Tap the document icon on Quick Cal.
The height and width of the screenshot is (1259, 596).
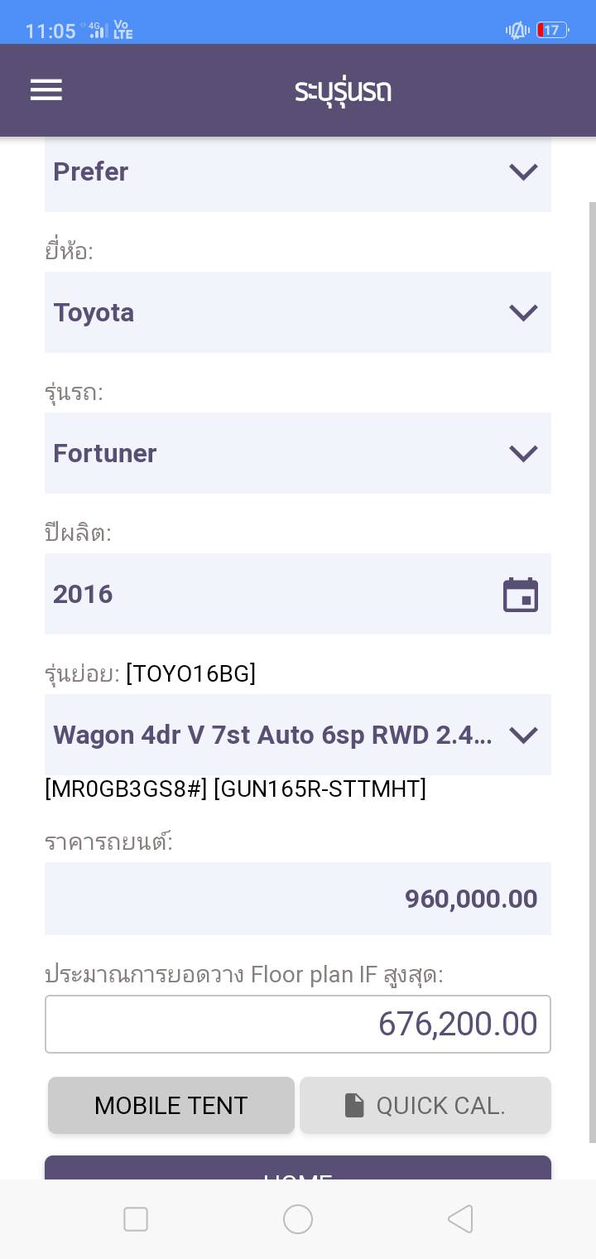pyautogui.click(x=354, y=1105)
